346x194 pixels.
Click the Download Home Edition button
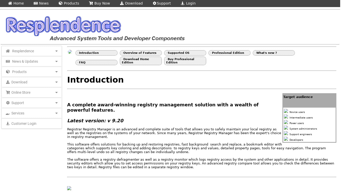click(141, 61)
